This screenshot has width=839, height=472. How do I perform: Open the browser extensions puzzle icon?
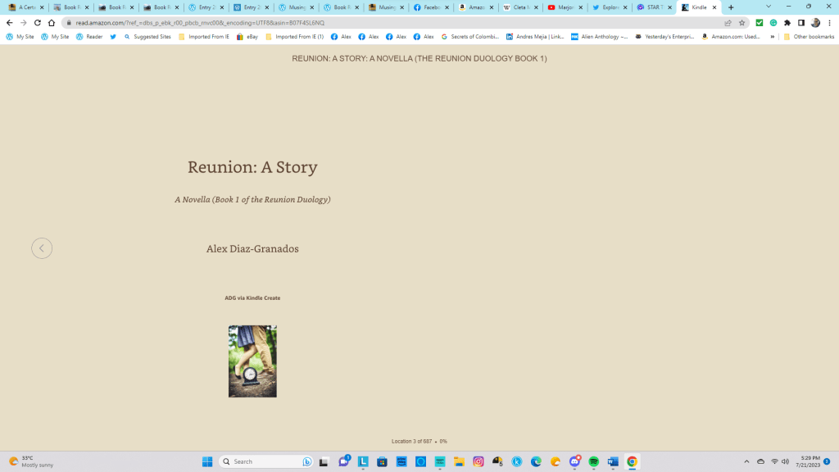pyautogui.click(x=787, y=23)
